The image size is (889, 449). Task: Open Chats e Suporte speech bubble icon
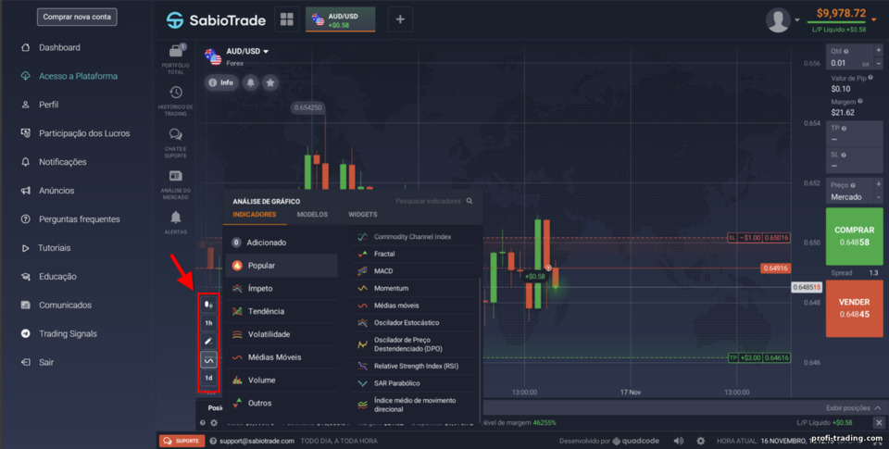pyautogui.click(x=176, y=134)
